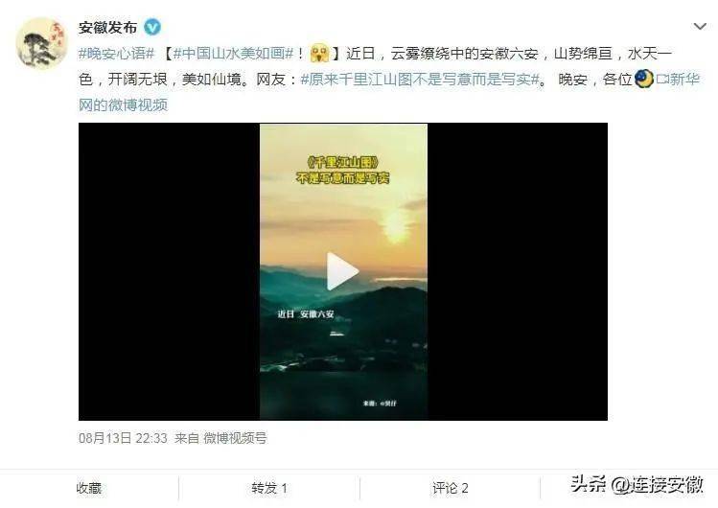The width and height of the screenshot is (718, 508).
Task: Select the 转发 1 tab
Action: [269, 488]
